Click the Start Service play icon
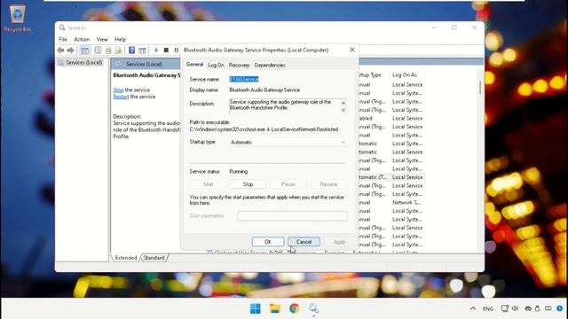Image resolution: width=568 pixels, height=319 pixels. point(156,51)
